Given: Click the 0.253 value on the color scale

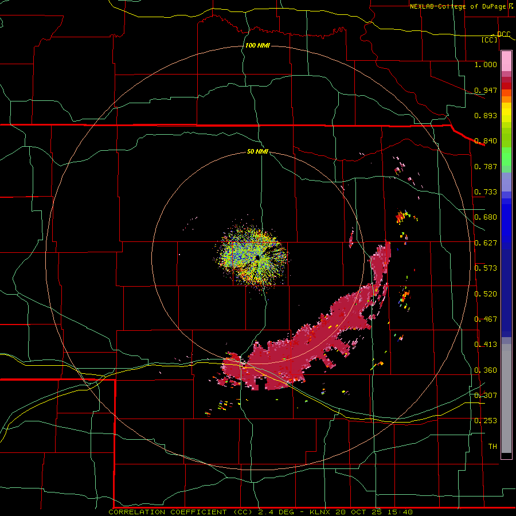Looking at the screenshot, I should (486, 421).
